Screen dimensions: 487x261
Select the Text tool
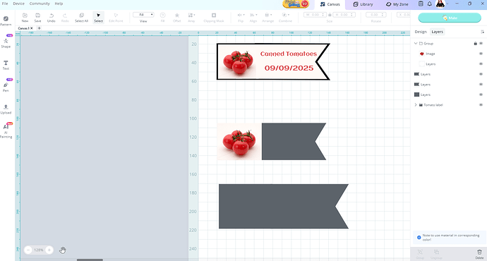(6, 65)
